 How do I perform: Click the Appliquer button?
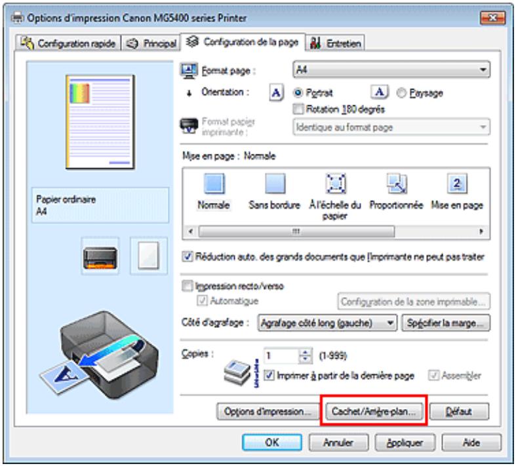(405, 442)
